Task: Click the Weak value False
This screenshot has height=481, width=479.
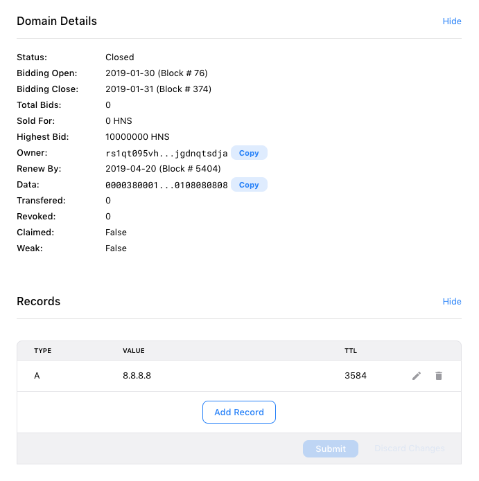Action: (116, 248)
